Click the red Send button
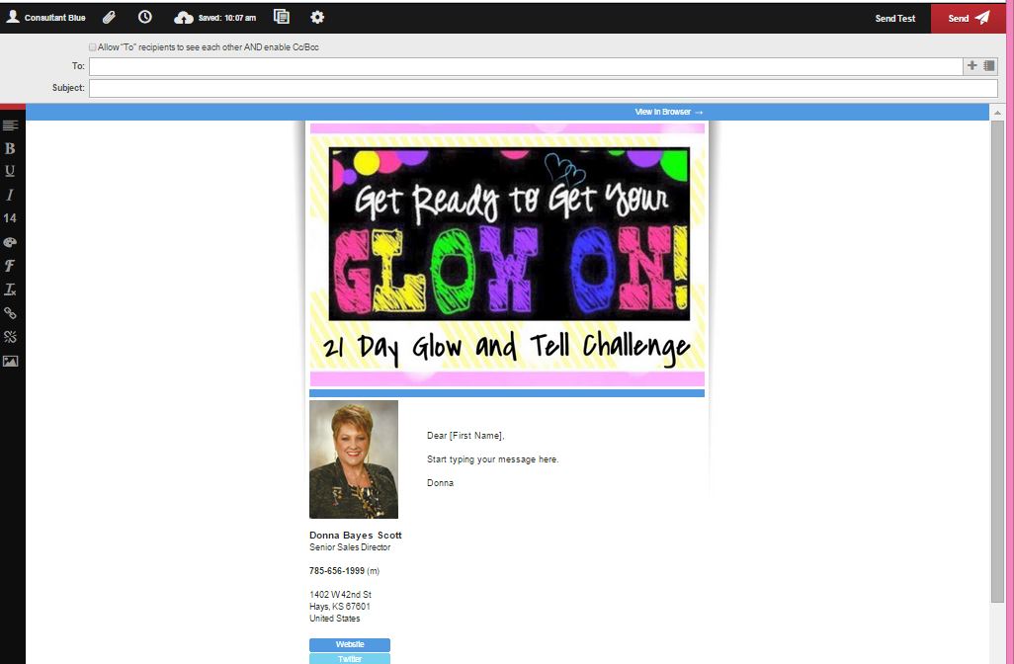The height and width of the screenshot is (664, 1014). pos(969,18)
